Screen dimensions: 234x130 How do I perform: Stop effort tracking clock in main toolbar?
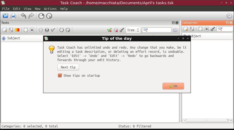pyautogui.click(x=49, y=16)
